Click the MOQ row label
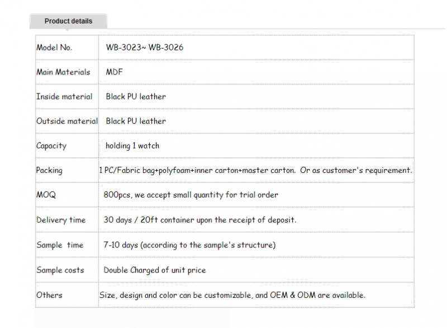The width and height of the screenshot is (447, 328). coord(46,195)
